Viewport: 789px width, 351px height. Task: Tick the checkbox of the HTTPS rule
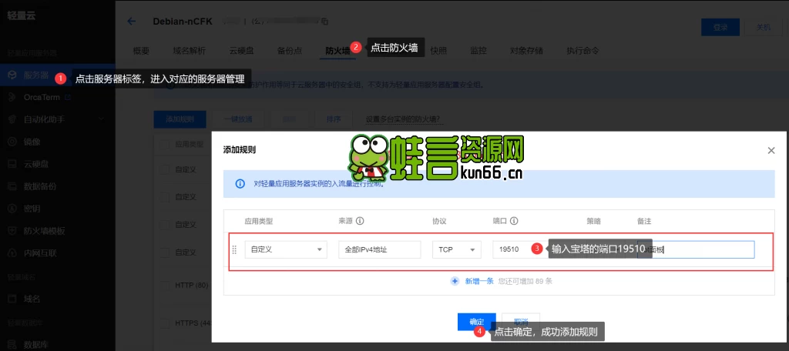(164, 323)
